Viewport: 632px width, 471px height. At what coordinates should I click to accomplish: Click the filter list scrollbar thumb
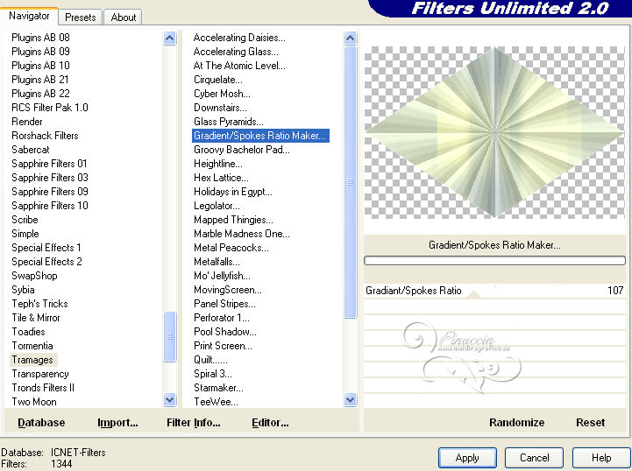click(351, 182)
